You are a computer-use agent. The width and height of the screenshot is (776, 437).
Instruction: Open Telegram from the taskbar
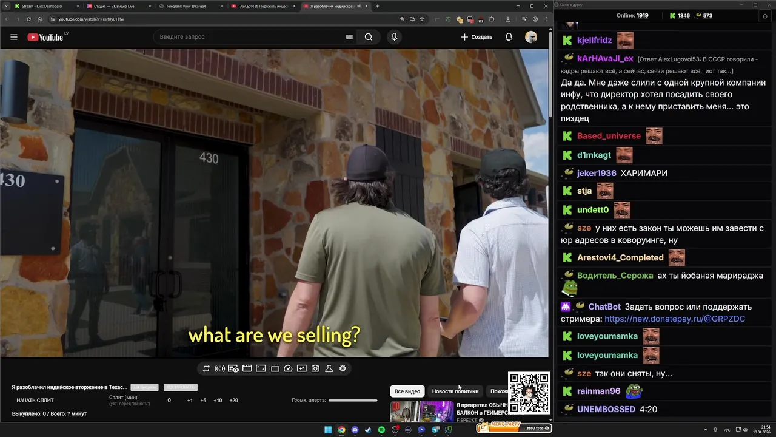435,430
